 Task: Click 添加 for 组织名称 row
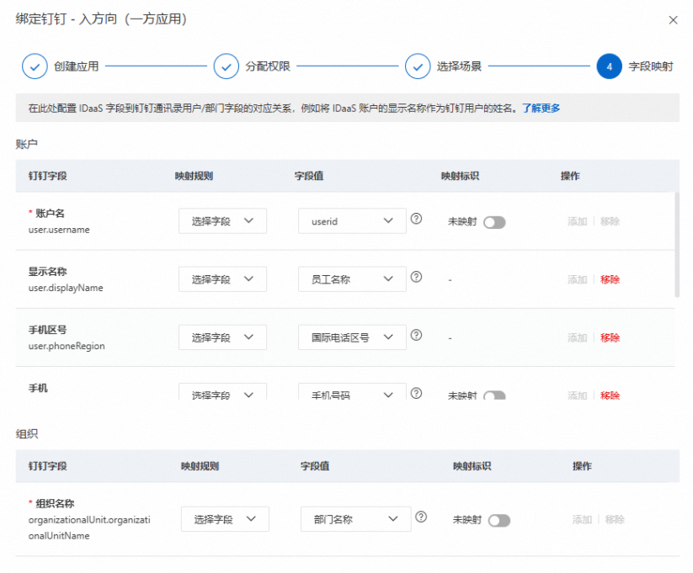point(582,519)
